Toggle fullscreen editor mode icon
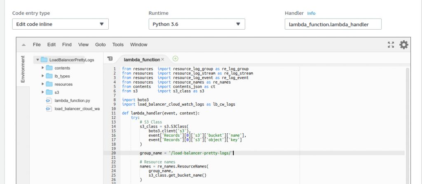This screenshot has width=422, height=184. (x=391, y=45)
